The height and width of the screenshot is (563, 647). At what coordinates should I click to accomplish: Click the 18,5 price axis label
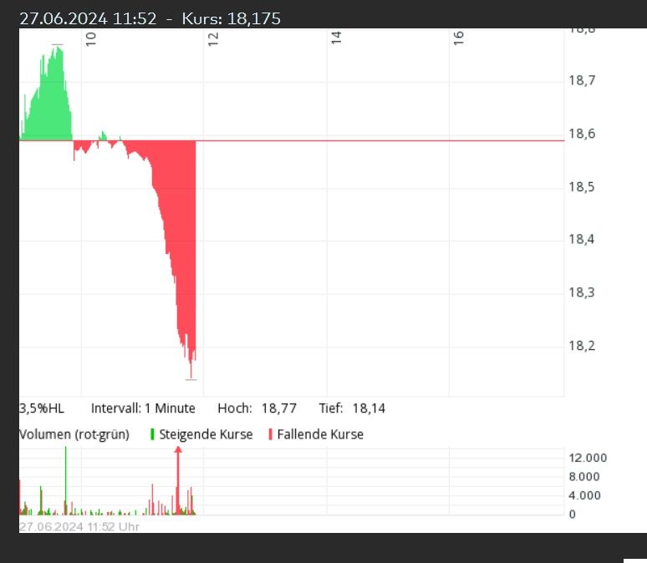582,187
